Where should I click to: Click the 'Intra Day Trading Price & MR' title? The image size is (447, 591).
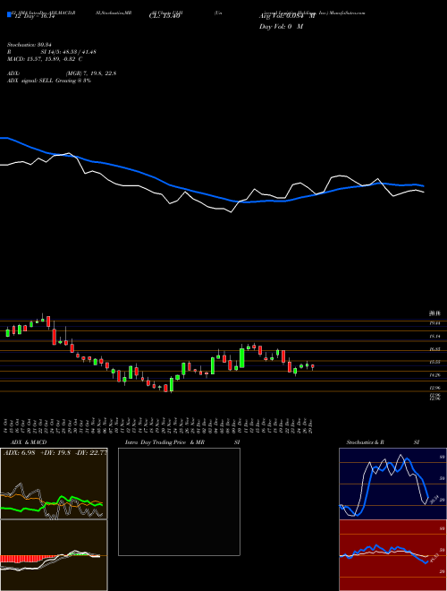164,442
